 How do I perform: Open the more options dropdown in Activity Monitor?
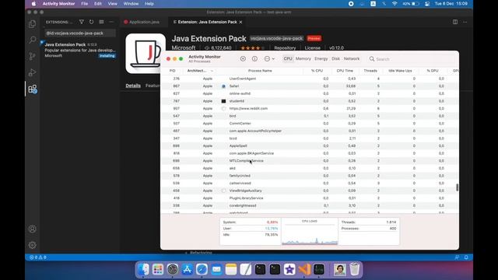click(269, 59)
